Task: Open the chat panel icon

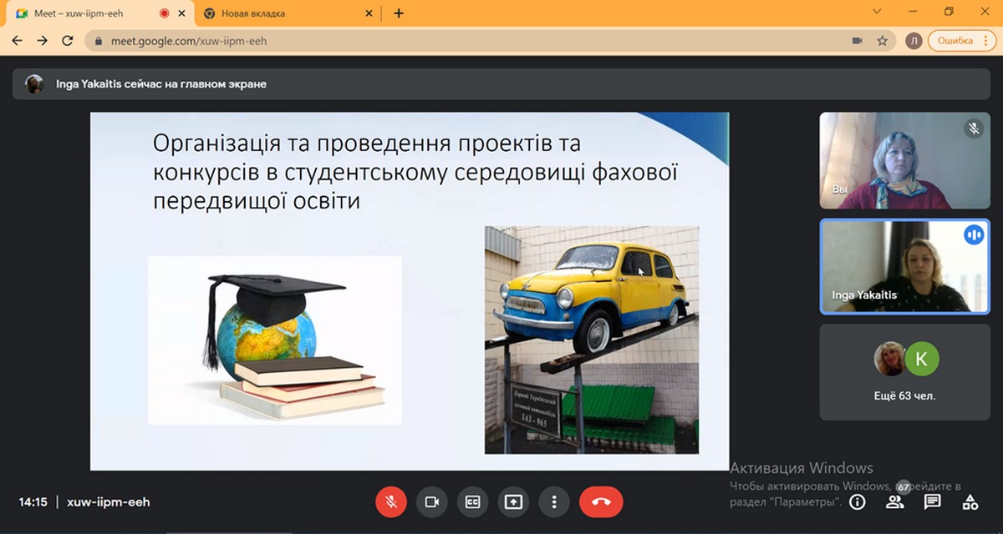Action: (932, 502)
